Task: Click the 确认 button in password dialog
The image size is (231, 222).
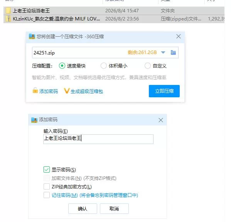Action: [x=83, y=208]
